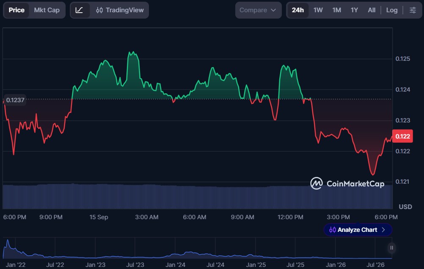Expand Analyze Chart via its right arrow
This screenshot has width=424, height=269.
click(x=383, y=230)
